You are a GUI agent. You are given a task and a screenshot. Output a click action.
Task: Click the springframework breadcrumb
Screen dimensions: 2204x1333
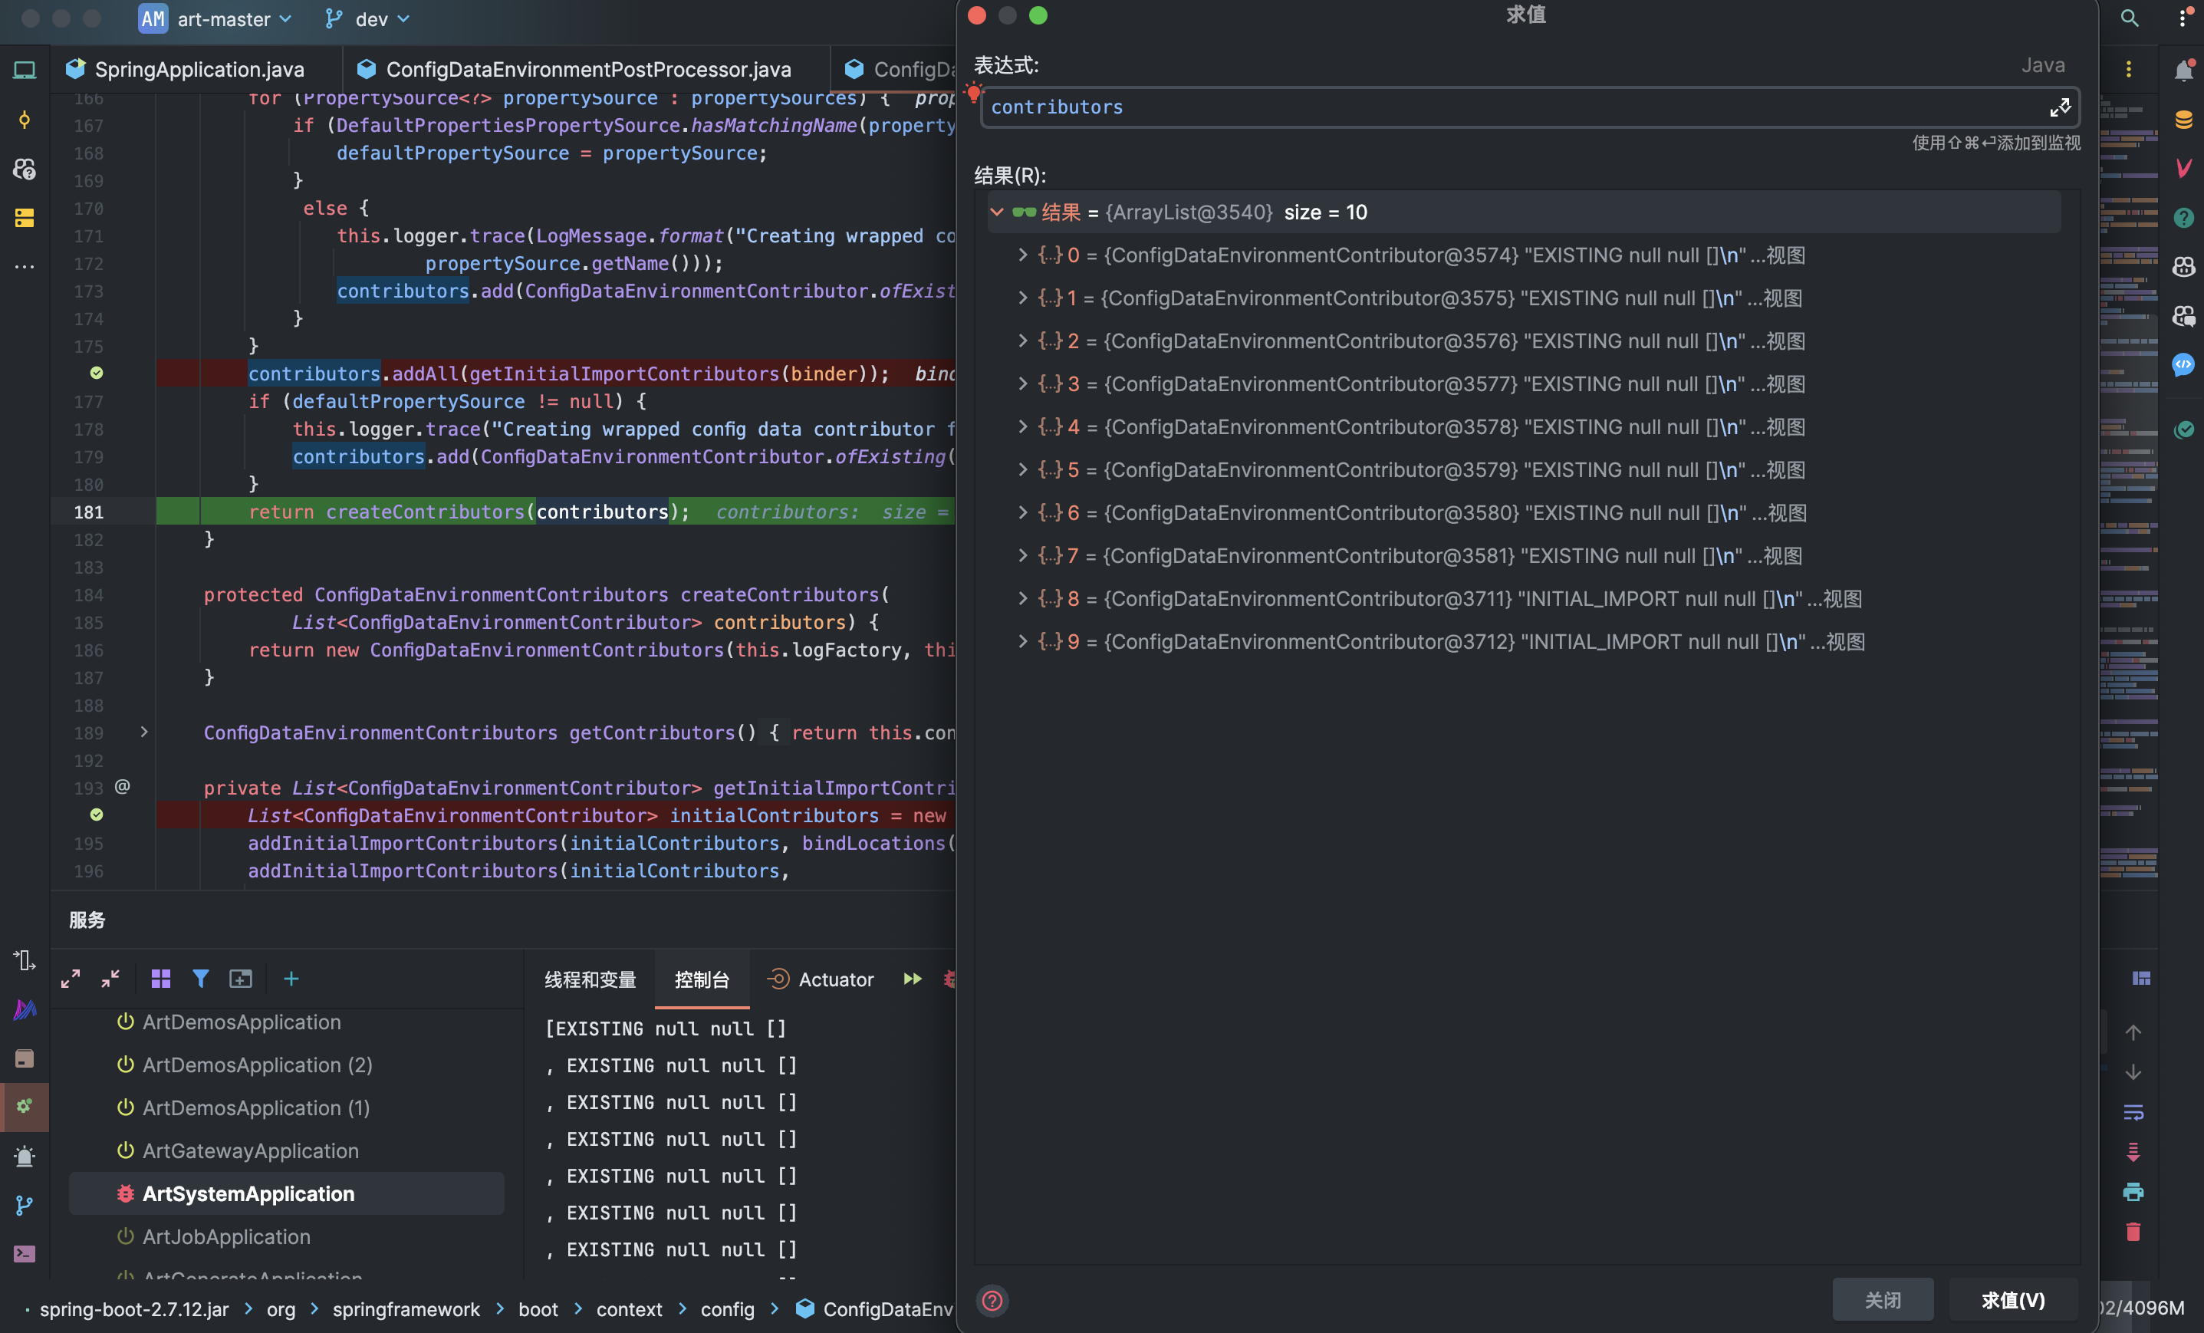406,1309
